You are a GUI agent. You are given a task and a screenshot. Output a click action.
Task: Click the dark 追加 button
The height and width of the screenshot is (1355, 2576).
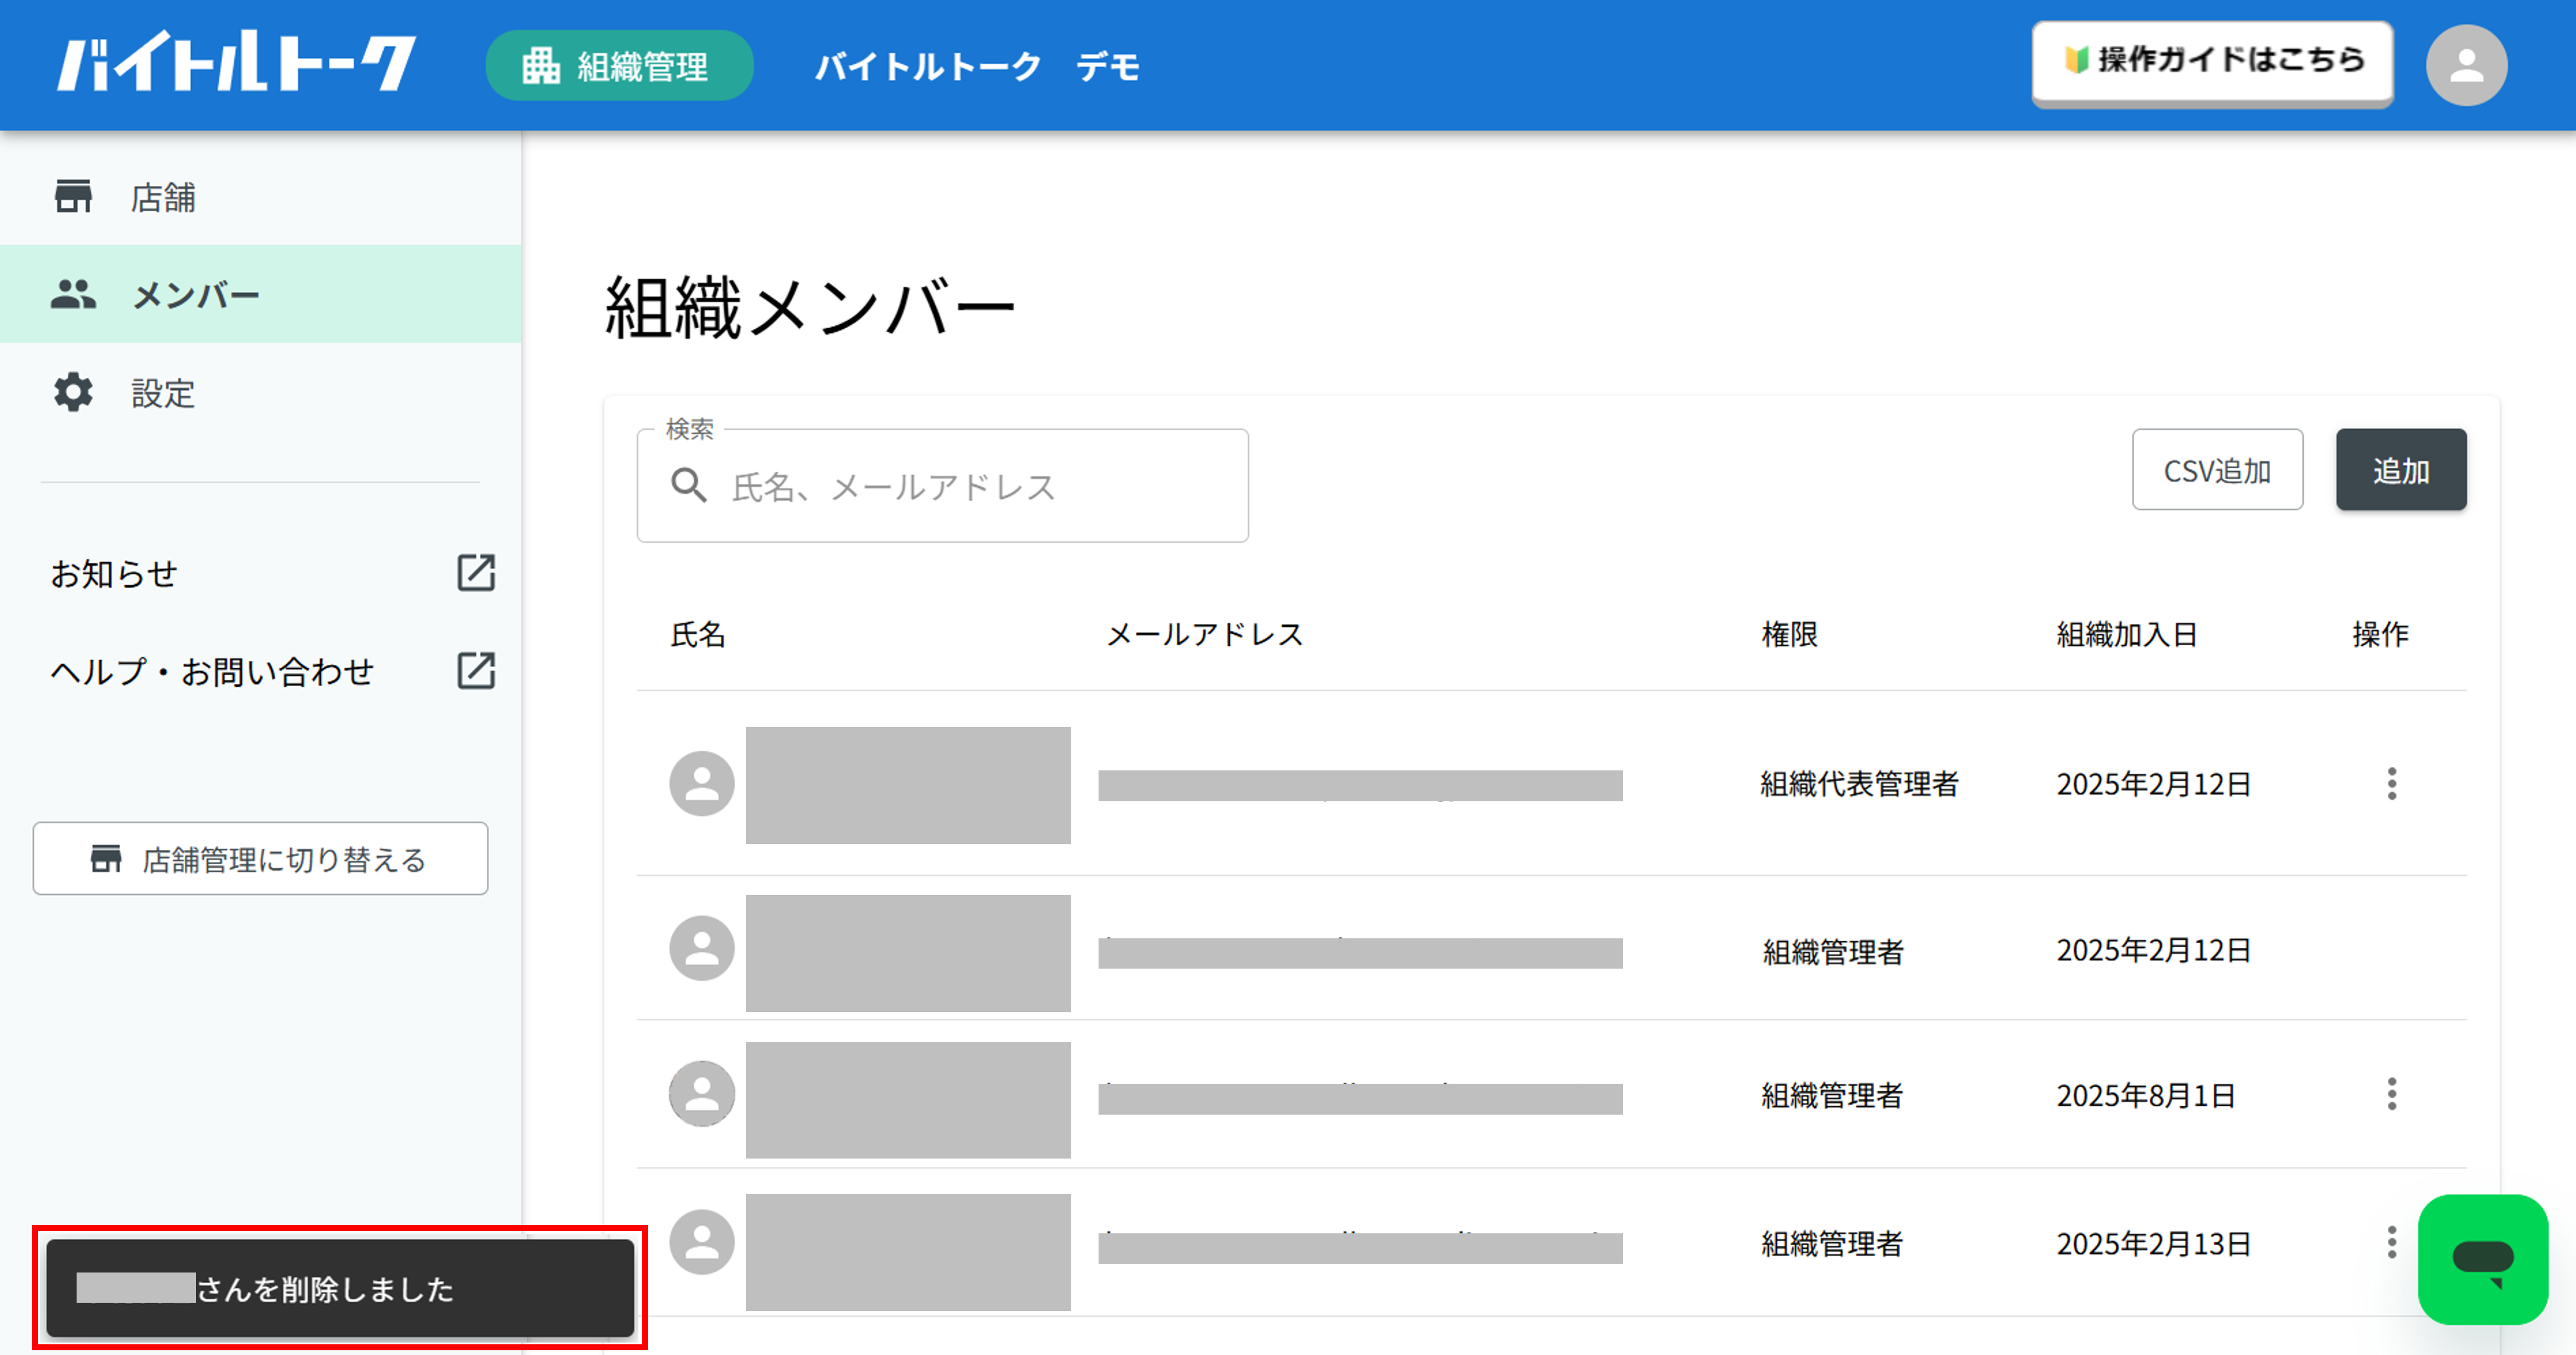(x=2401, y=469)
